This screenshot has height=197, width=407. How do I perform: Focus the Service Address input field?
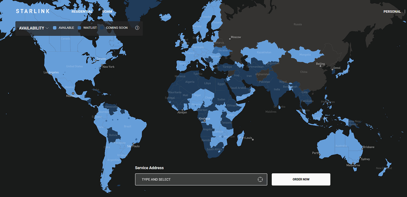(201, 179)
